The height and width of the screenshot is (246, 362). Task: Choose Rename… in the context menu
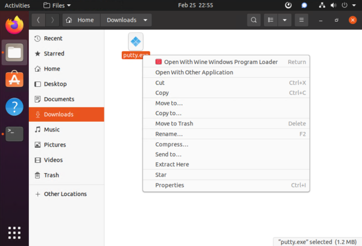(x=168, y=134)
